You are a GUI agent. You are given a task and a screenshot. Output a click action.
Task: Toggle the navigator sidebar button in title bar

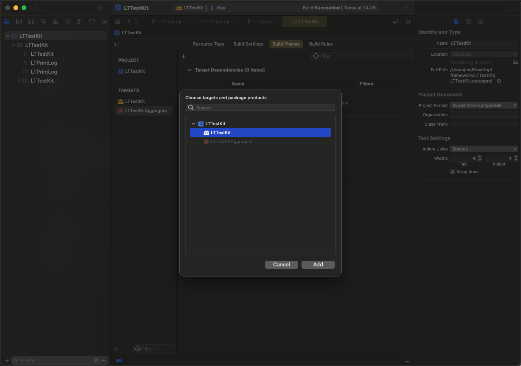[x=39, y=8]
